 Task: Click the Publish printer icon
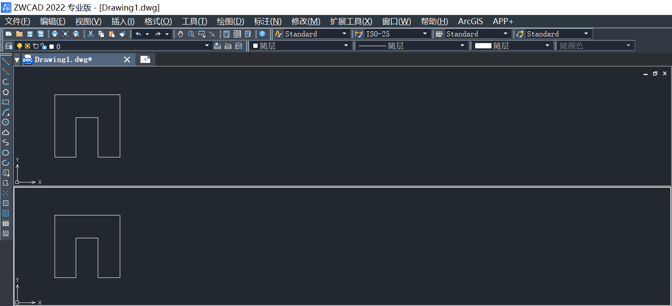pos(76,34)
